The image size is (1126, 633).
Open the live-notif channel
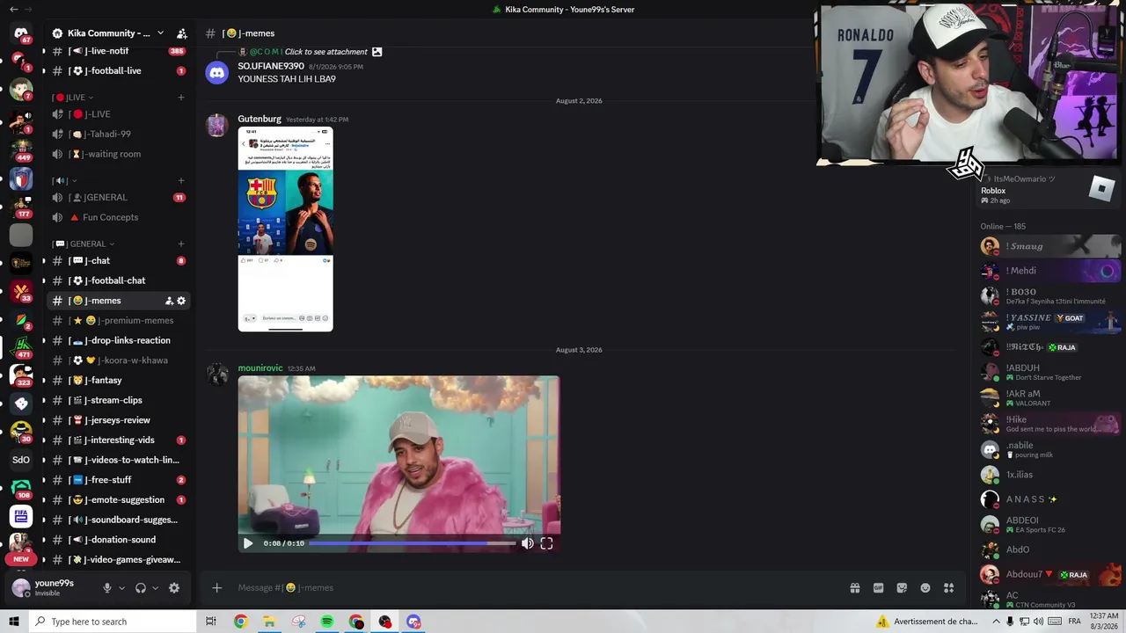119,51
